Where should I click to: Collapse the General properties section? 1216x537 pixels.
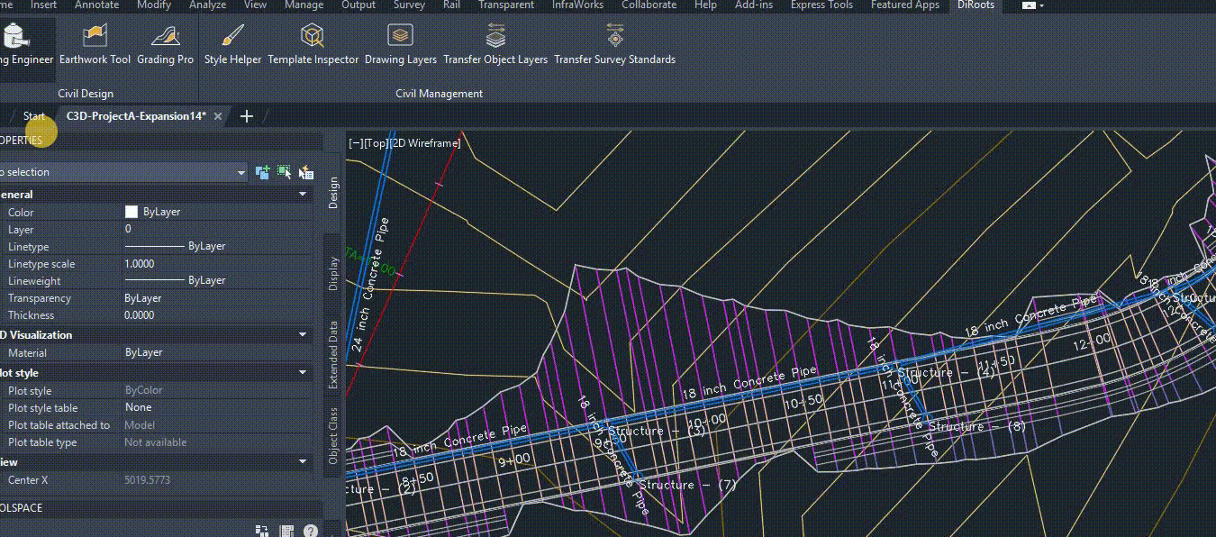click(303, 195)
